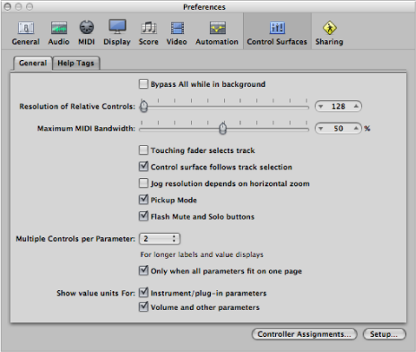416x352 pixels.
Task: Uncheck Volume and other parameters value units
Action: pyautogui.click(x=143, y=306)
